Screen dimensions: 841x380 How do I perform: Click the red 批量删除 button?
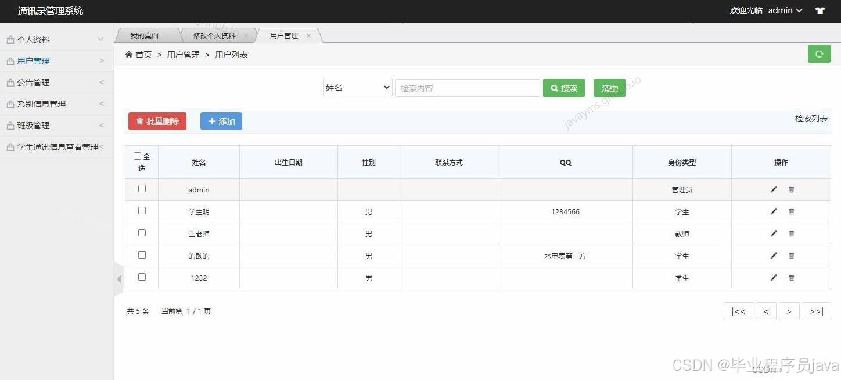[157, 121]
